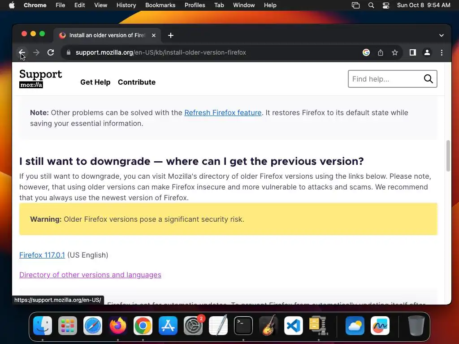Open Terminal from the Dock

[243, 326]
